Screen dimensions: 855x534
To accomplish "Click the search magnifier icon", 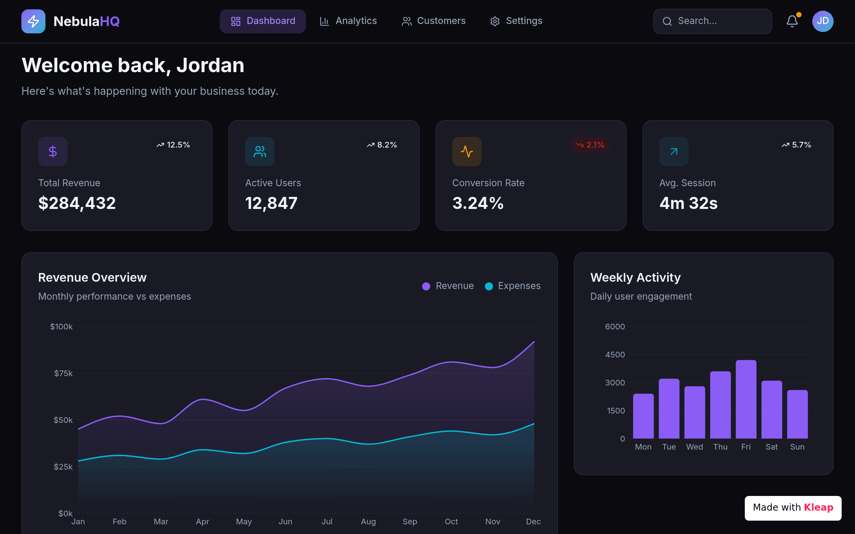I will 667,22.
